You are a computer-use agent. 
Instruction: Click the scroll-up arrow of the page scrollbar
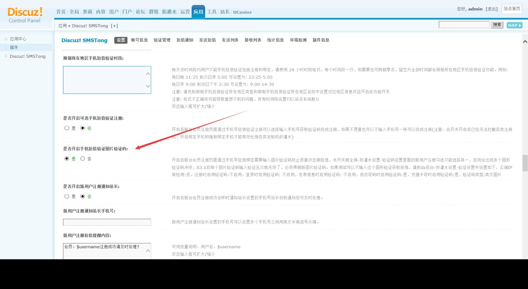click(525, 42)
